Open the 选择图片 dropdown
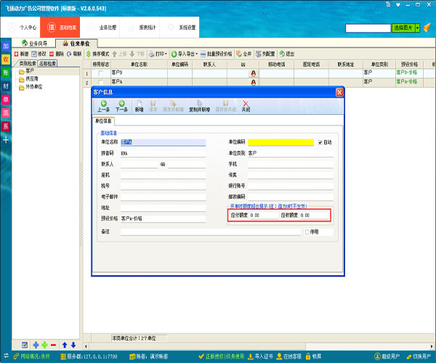 click(405, 28)
